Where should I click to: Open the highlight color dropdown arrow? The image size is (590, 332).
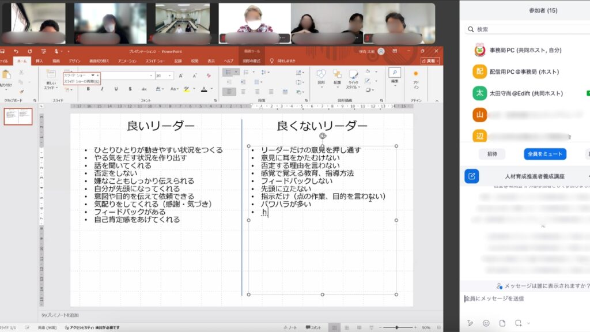pos(194,89)
